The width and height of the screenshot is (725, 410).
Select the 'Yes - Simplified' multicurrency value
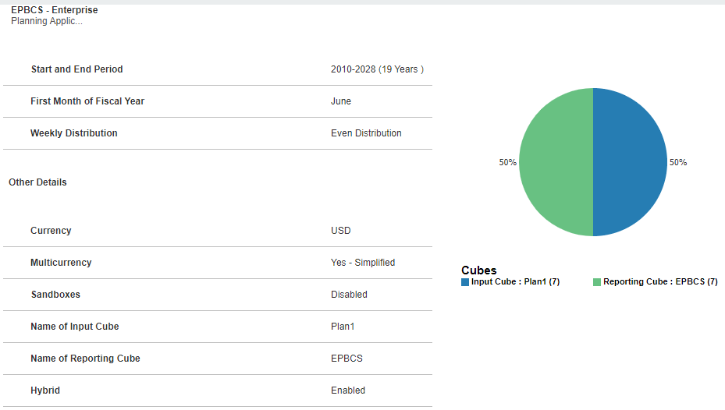click(x=363, y=263)
